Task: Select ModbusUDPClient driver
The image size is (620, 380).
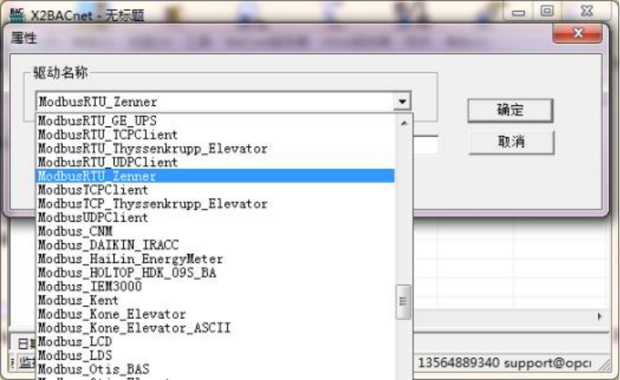Action: click(x=215, y=218)
